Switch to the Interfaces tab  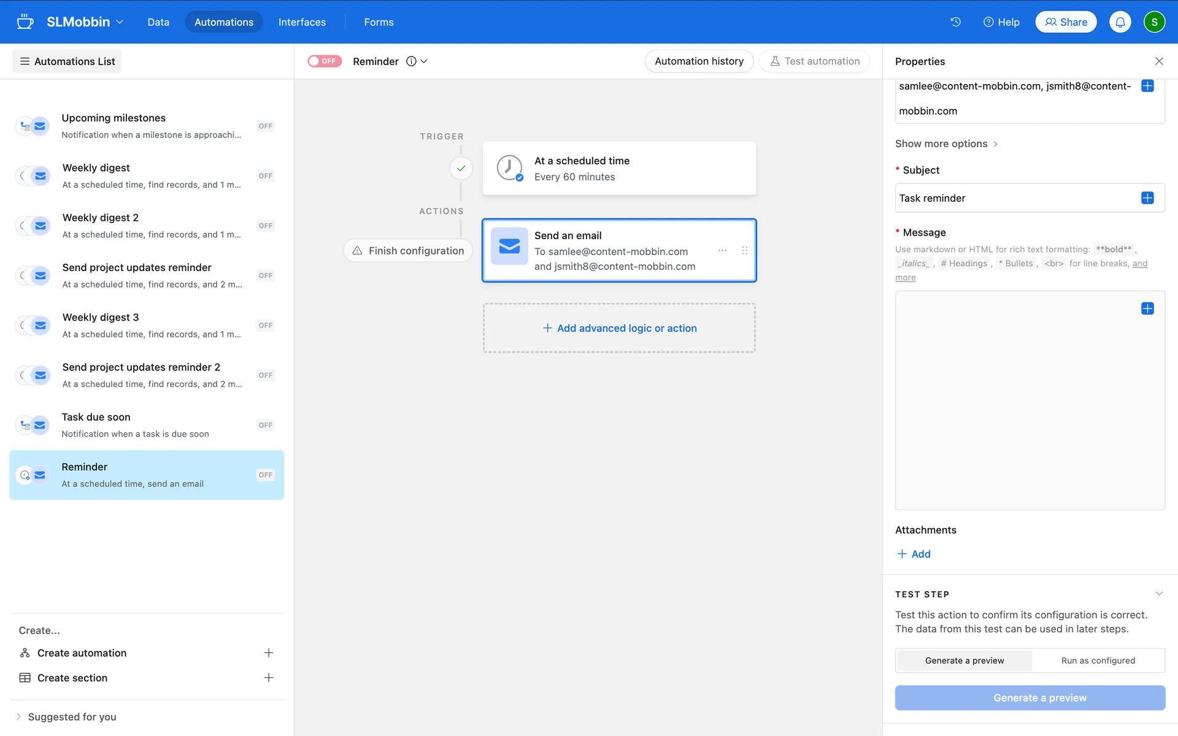pyautogui.click(x=302, y=22)
